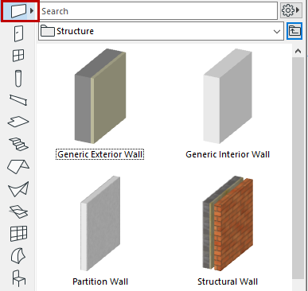The height and width of the screenshot is (291, 308).
Task: Select the Stair tool icon
Action: pos(18,144)
